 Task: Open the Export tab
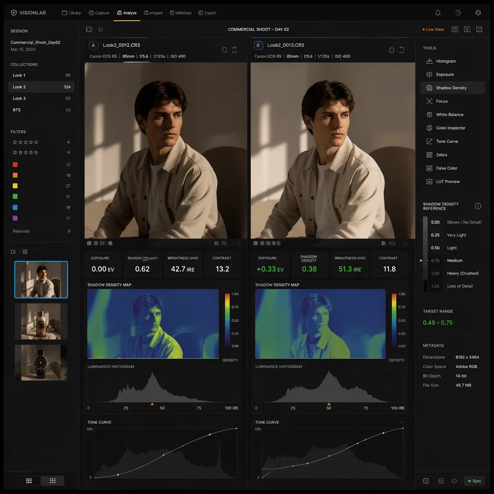click(207, 13)
